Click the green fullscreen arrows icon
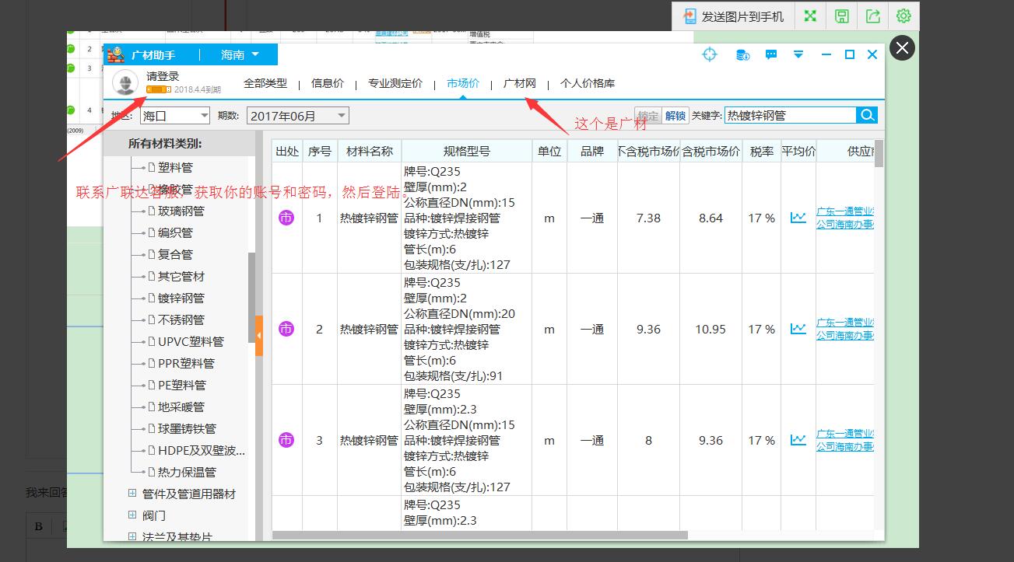Image resolution: width=1014 pixels, height=562 pixels. (x=810, y=16)
